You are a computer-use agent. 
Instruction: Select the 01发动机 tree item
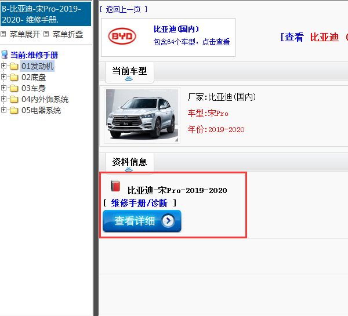pos(37,66)
